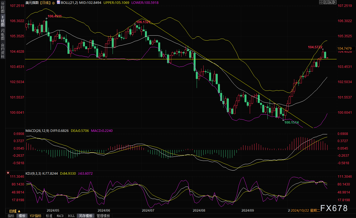Click the 管理模板 manage templates button

103,216
